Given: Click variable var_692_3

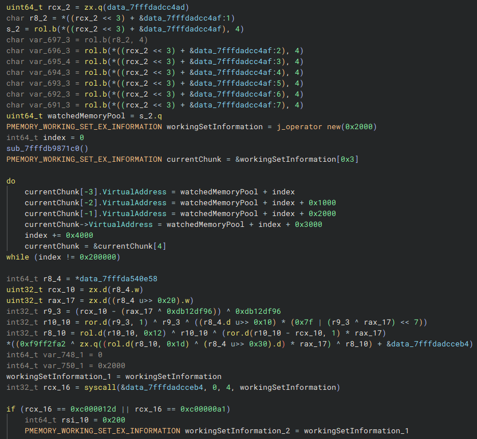Looking at the screenshot, I should coord(50,94).
